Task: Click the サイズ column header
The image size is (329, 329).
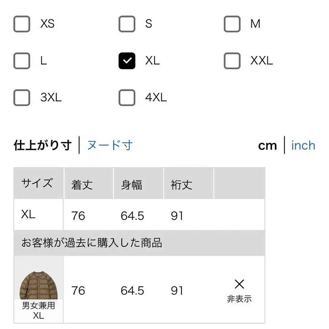Action: coord(38,183)
